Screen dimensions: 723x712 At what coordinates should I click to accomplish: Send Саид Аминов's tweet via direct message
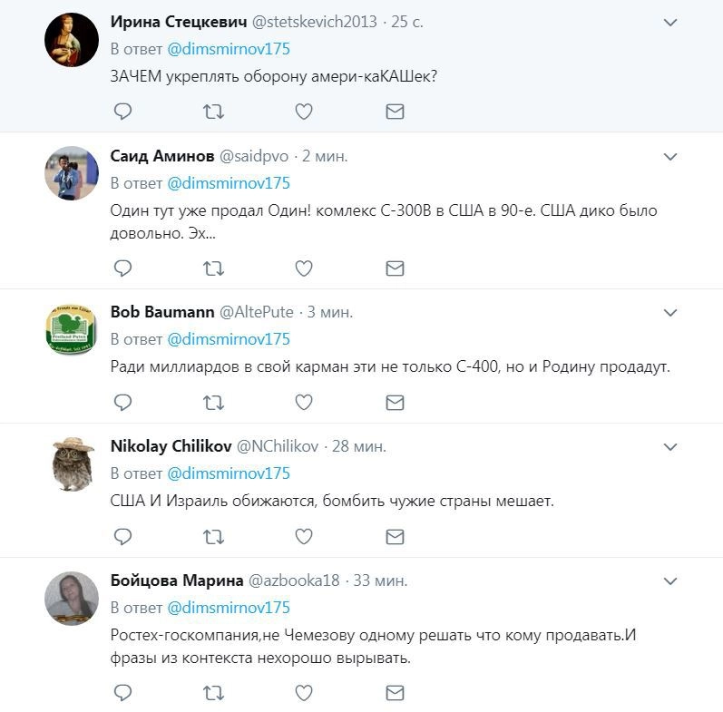coord(395,268)
